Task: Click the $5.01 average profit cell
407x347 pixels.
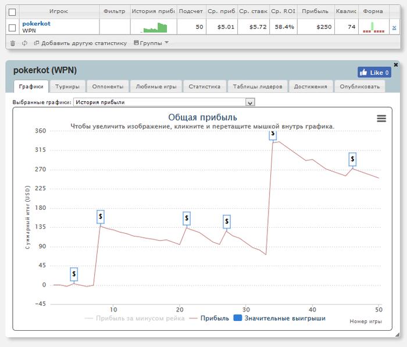Action: click(x=222, y=27)
